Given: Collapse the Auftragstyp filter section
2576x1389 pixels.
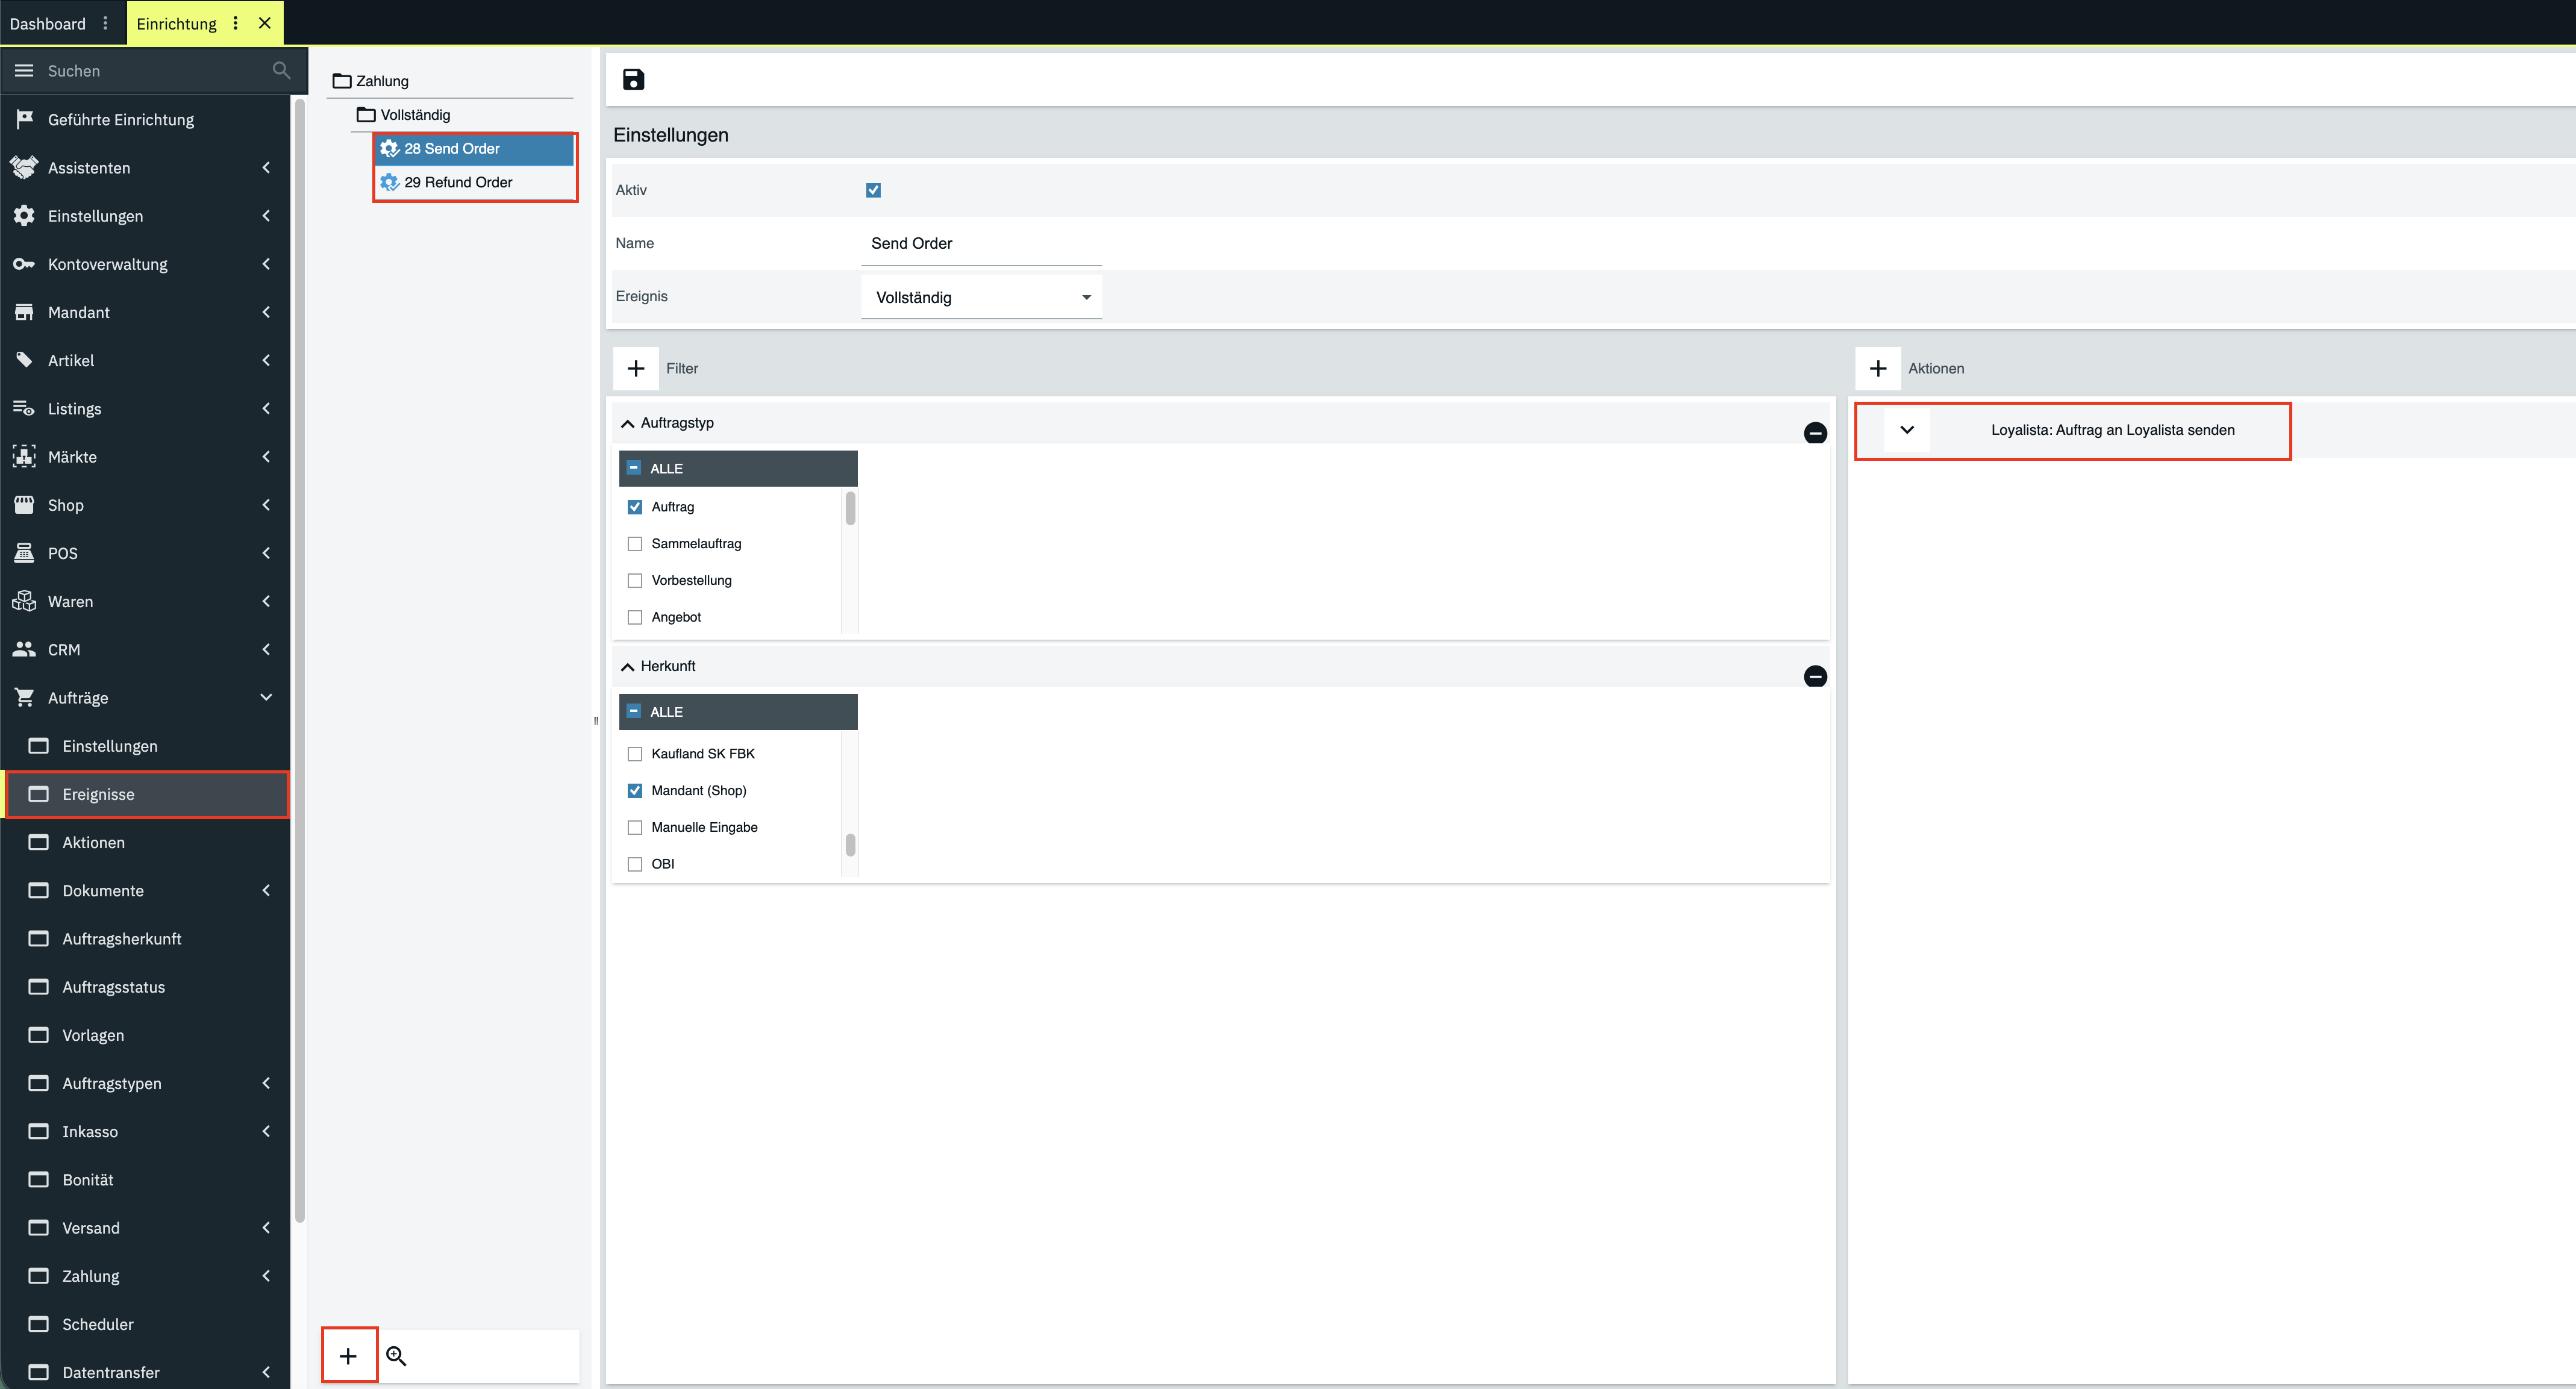Looking at the screenshot, I should point(627,423).
